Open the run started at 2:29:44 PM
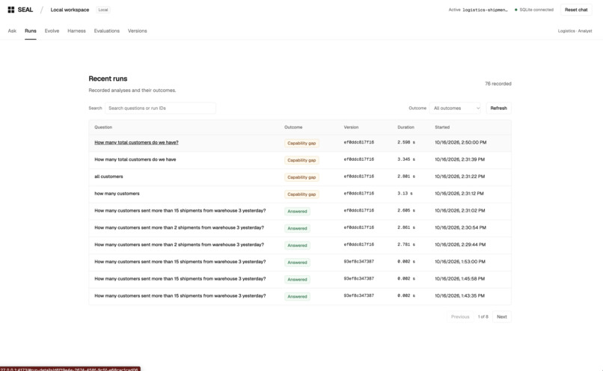Image resolution: width=603 pixels, height=371 pixels. [180, 245]
